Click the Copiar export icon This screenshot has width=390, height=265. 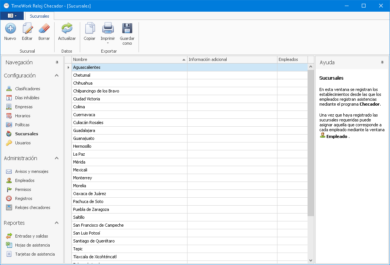tap(90, 29)
